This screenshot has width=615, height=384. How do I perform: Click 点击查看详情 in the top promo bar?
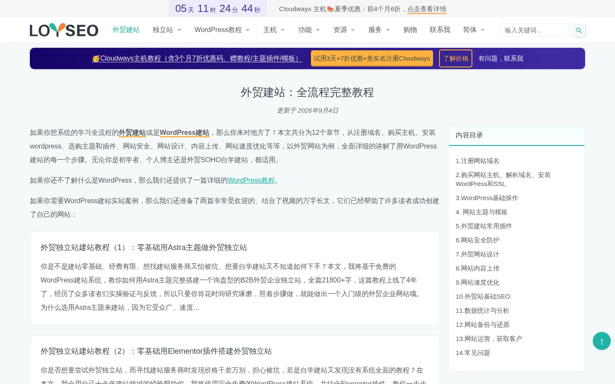(427, 9)
